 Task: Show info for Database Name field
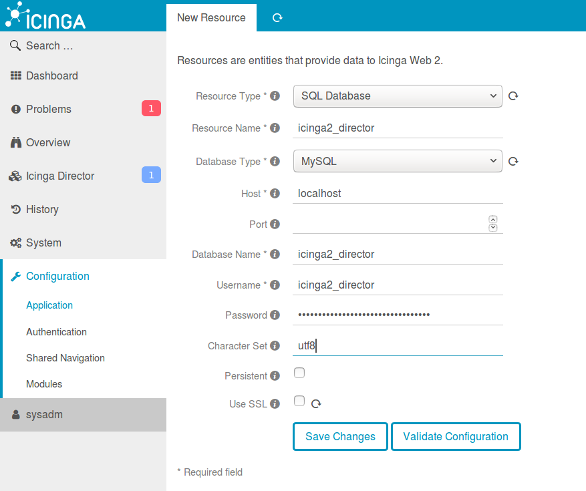point(275,254)
